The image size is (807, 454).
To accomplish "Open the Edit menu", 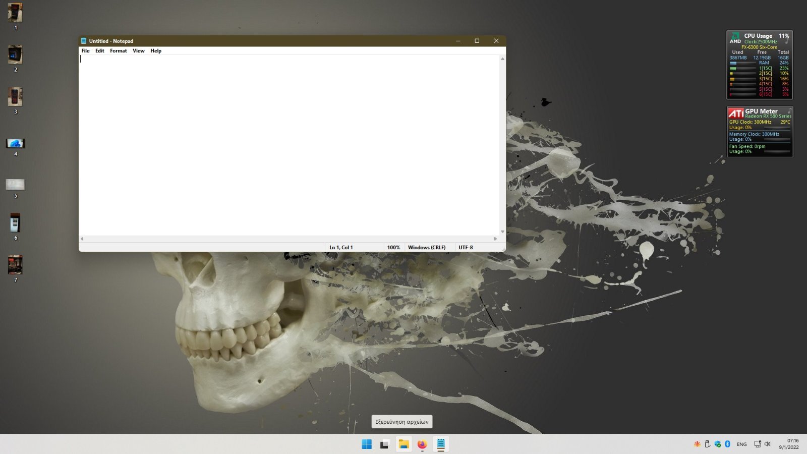I will click(99, 51).
